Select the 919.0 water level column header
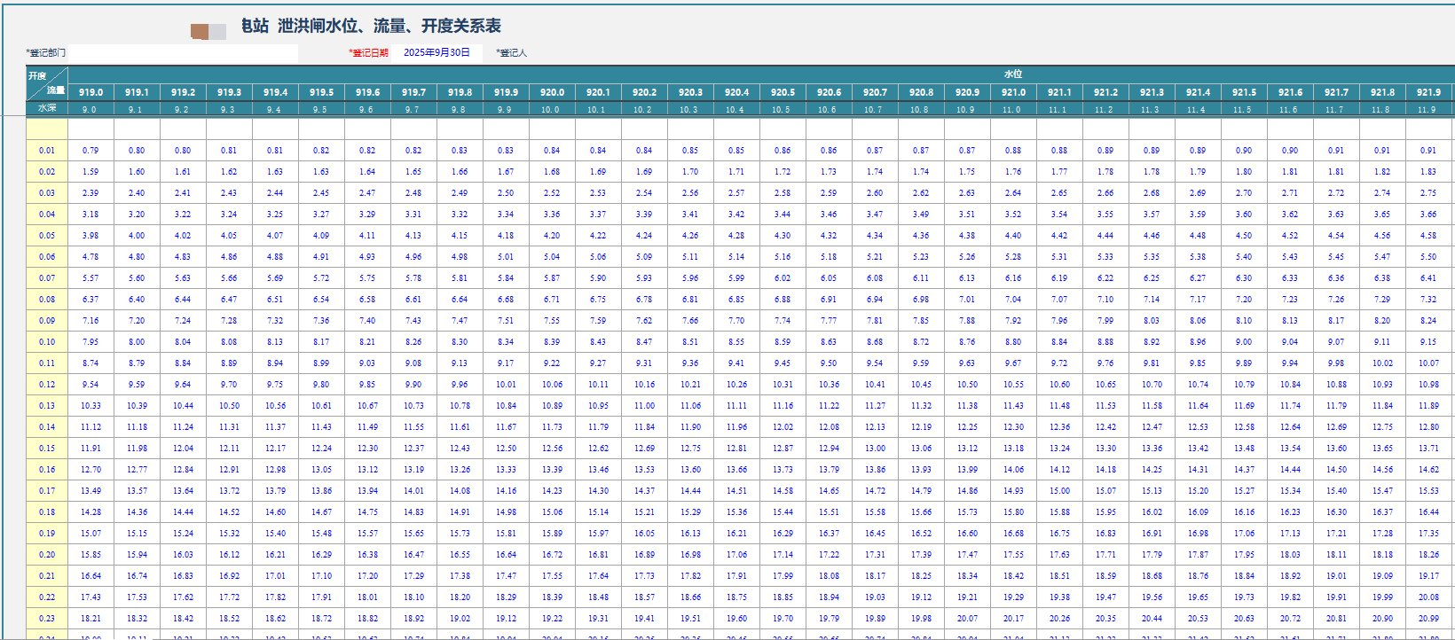1455x640 pixels. point(90,92)
